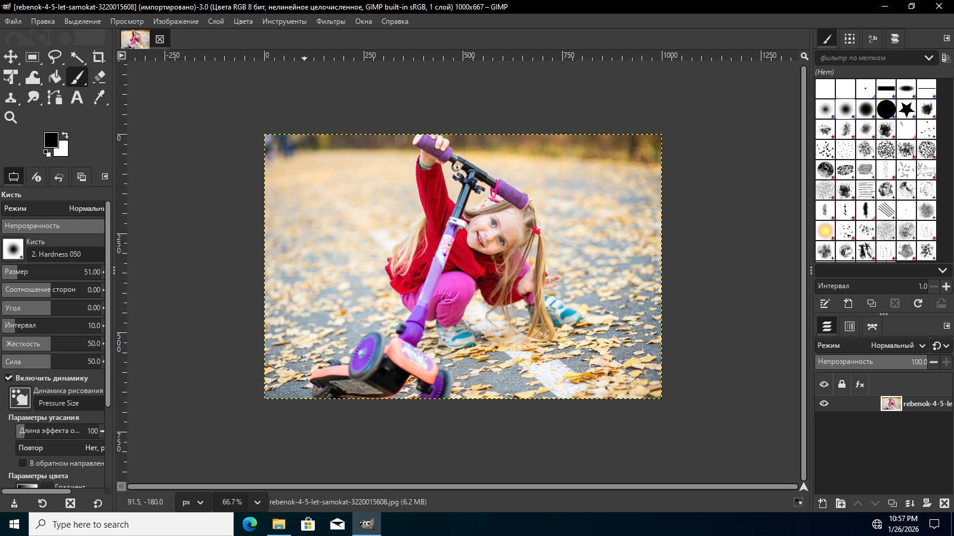Open the Фильтры menu
Image resolution: width=954 pixels, height=536 pixels.
pyautogui.click(x=330, y=21)
